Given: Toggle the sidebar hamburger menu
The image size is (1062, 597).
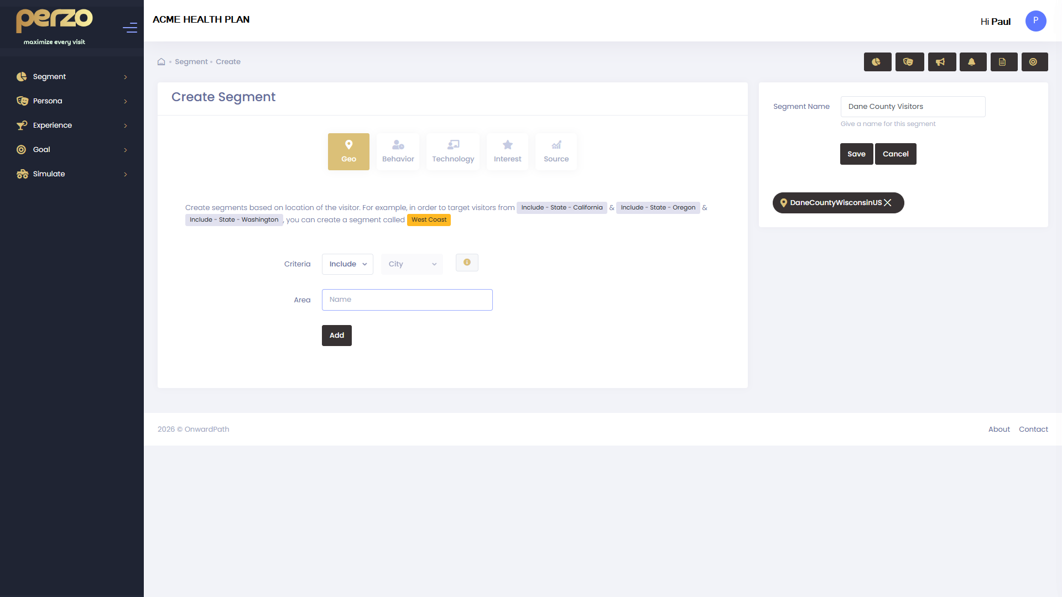Looking at the screenshot, I should tap(130, 28).
